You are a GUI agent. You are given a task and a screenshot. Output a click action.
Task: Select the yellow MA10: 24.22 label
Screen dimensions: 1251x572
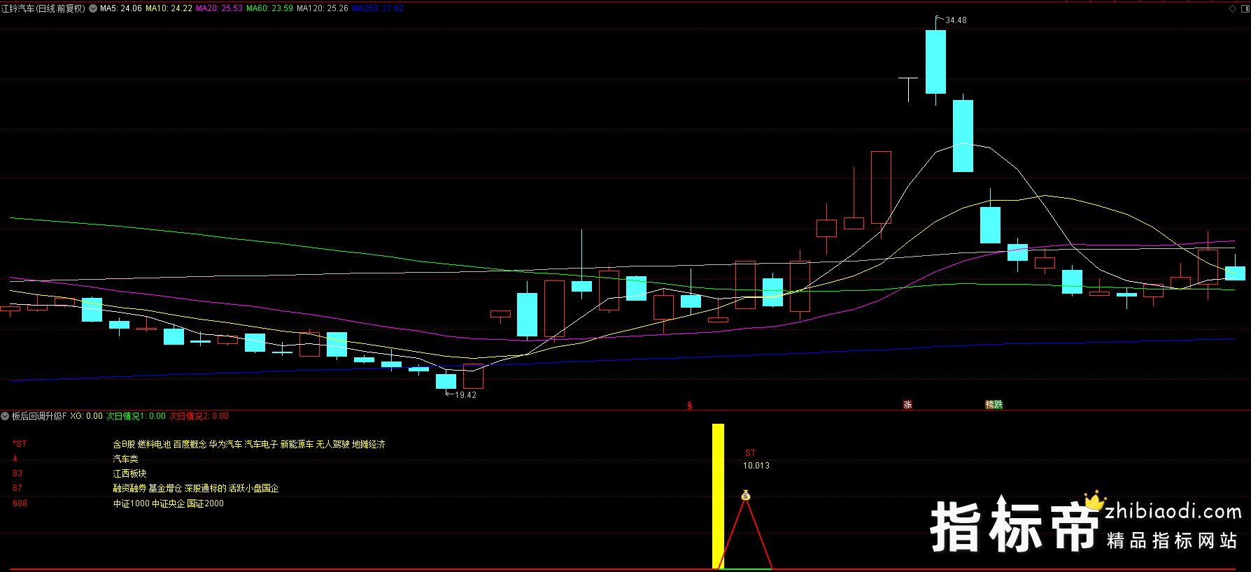(169, 8)
